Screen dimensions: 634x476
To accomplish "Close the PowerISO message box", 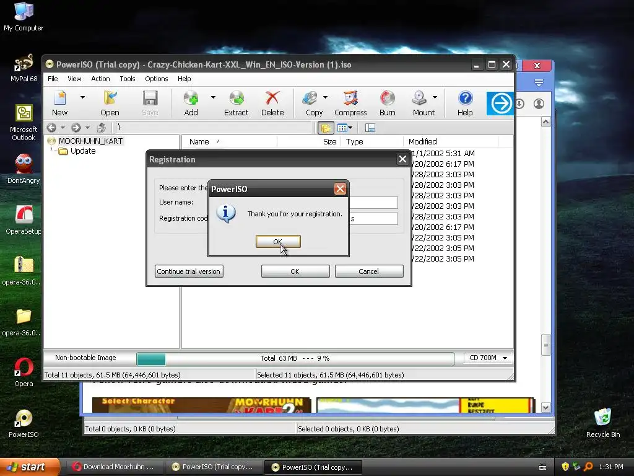I will click(x=340, y=188).
